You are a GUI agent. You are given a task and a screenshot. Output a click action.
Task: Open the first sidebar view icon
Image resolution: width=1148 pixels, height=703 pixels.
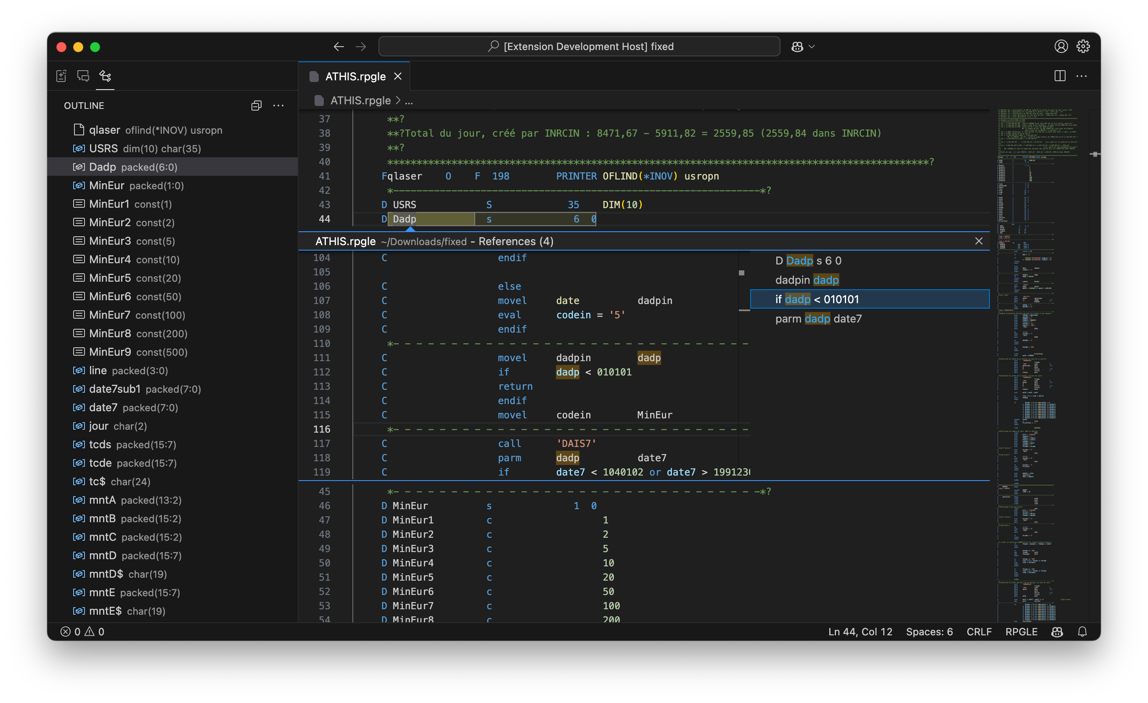point(61,76)
